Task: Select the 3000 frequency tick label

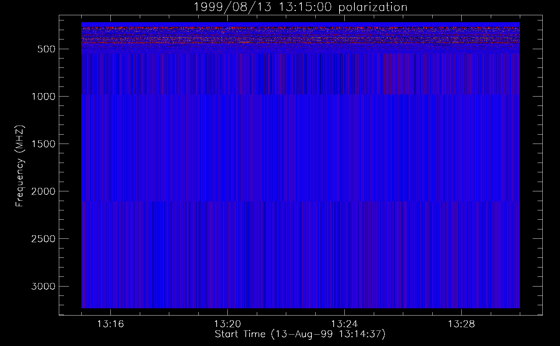Action: (x=43, y=286)
